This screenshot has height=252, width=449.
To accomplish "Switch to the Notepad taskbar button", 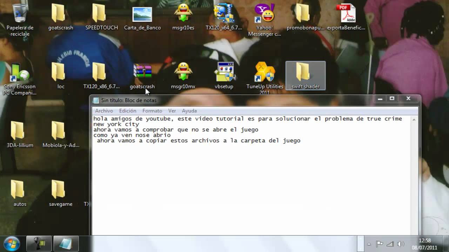I will click(x=66, y=244).
